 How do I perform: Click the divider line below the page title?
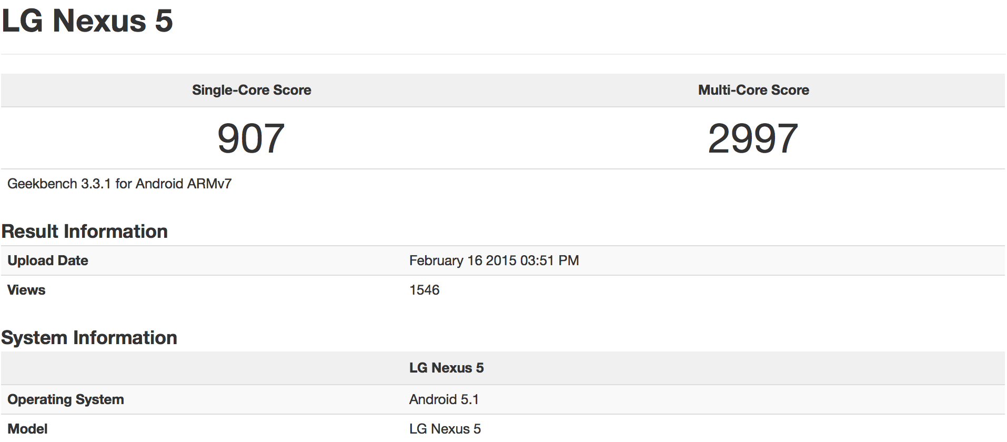coord(503,54)
